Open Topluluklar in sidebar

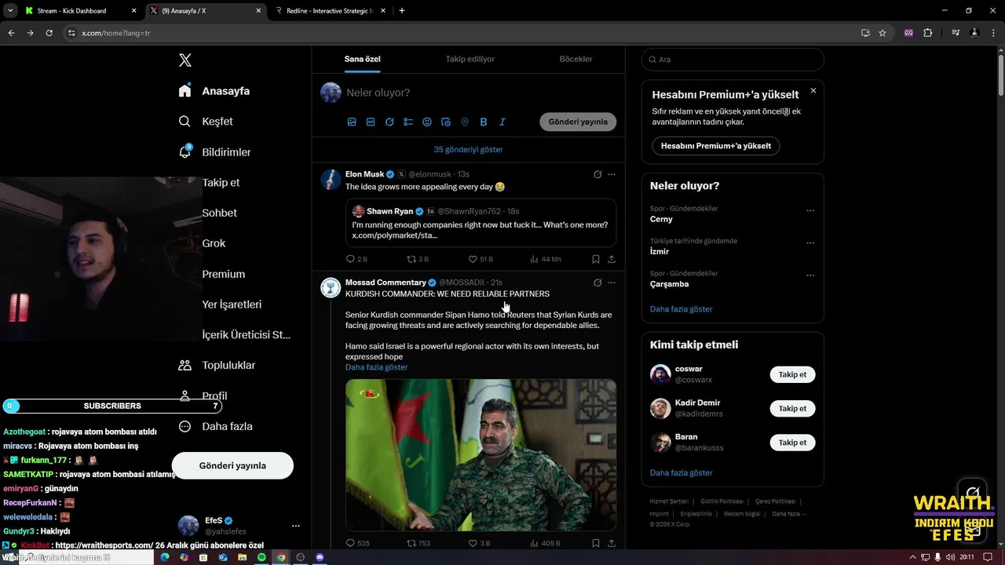click(x=217, y=365)
